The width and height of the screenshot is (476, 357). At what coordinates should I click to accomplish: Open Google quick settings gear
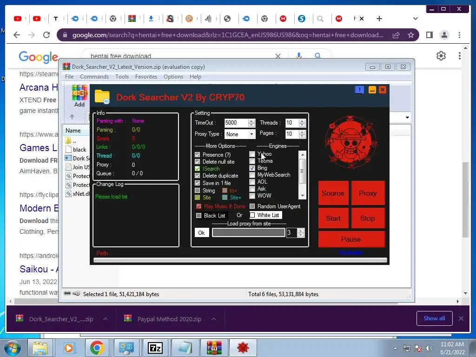point(441,56)
